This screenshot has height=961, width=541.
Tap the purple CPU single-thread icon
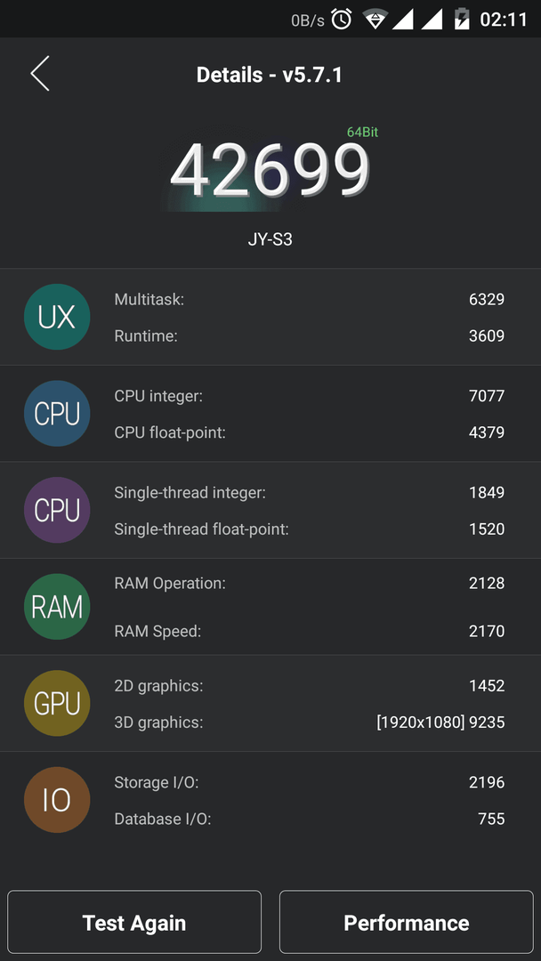(57, 510)
